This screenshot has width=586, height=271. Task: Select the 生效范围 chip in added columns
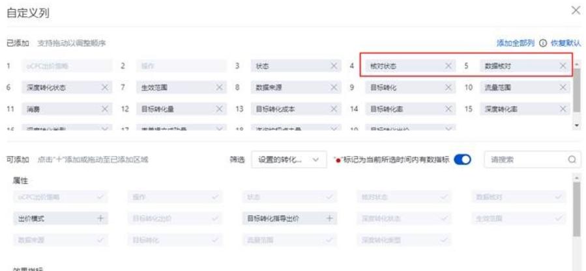coord(181,88)
